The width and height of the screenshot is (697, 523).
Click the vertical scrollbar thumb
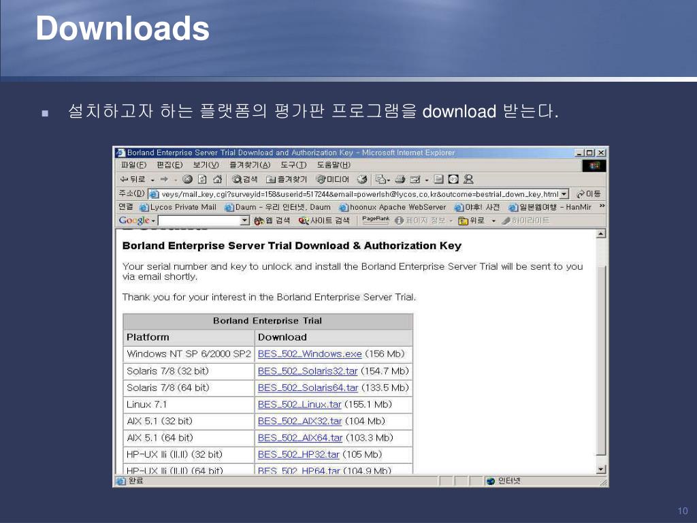coord(601,360)
